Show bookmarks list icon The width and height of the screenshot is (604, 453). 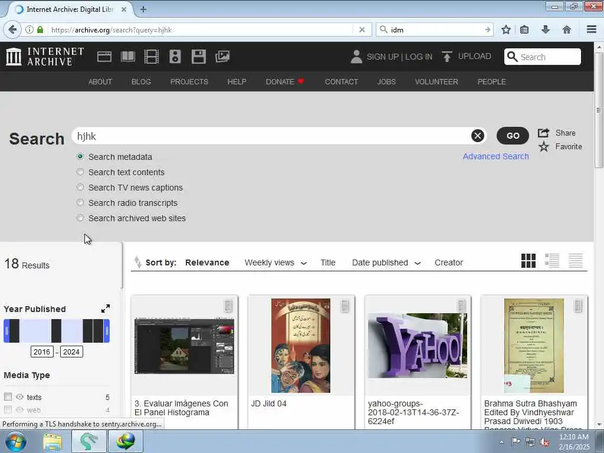(x=524, y=29)
